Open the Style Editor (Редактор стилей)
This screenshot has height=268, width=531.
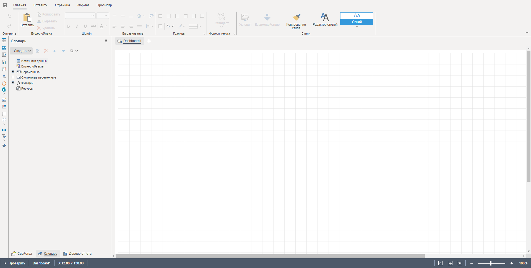click(325, 19)
